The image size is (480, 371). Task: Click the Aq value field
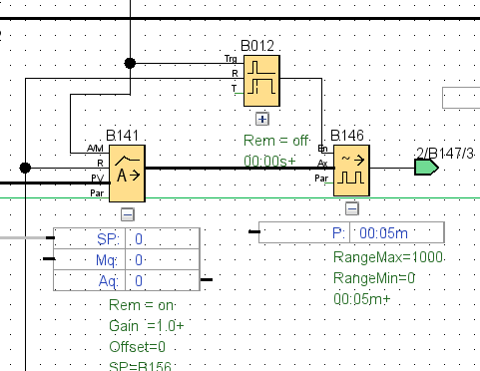tap(163, 280)
